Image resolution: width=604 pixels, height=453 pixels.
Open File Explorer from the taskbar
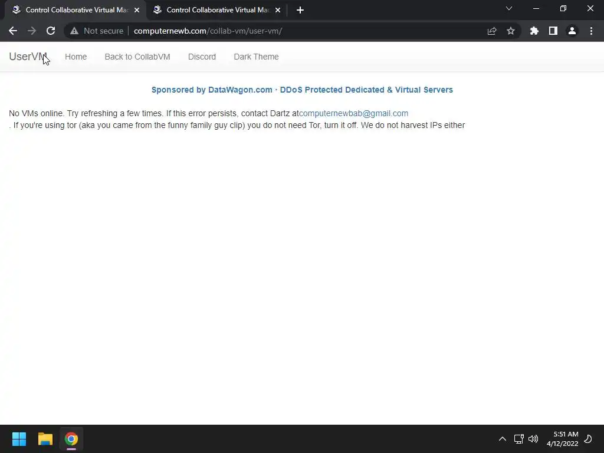pos(45,439)
